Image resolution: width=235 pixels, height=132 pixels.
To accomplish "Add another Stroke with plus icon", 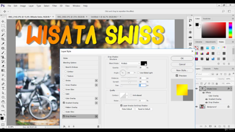I will (96, 81).
